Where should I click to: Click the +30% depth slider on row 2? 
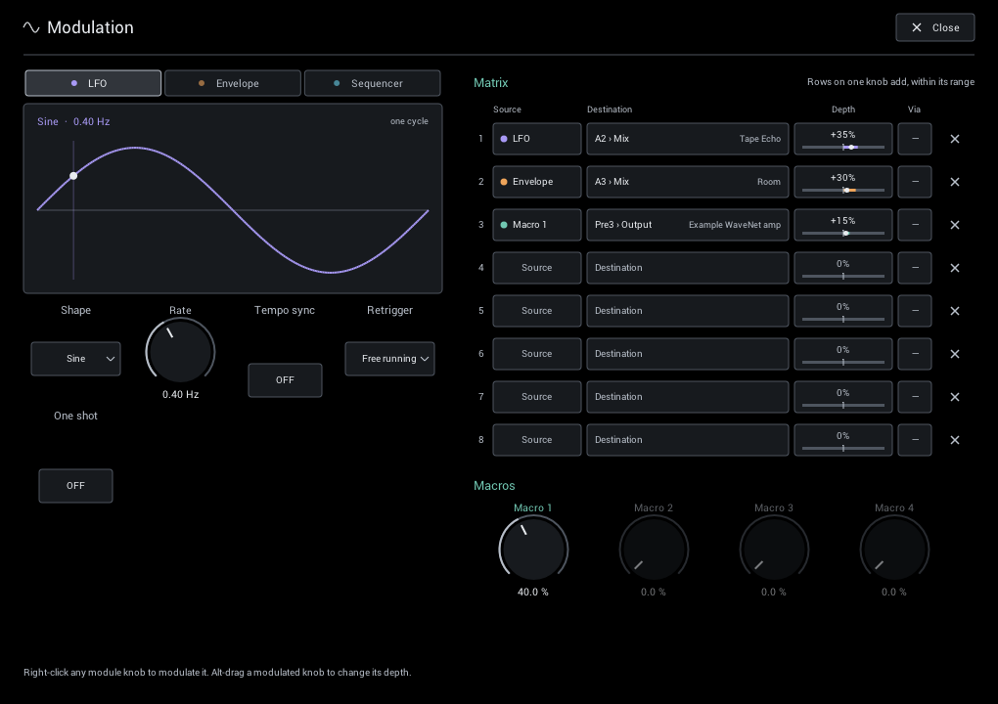click(842, 182)
